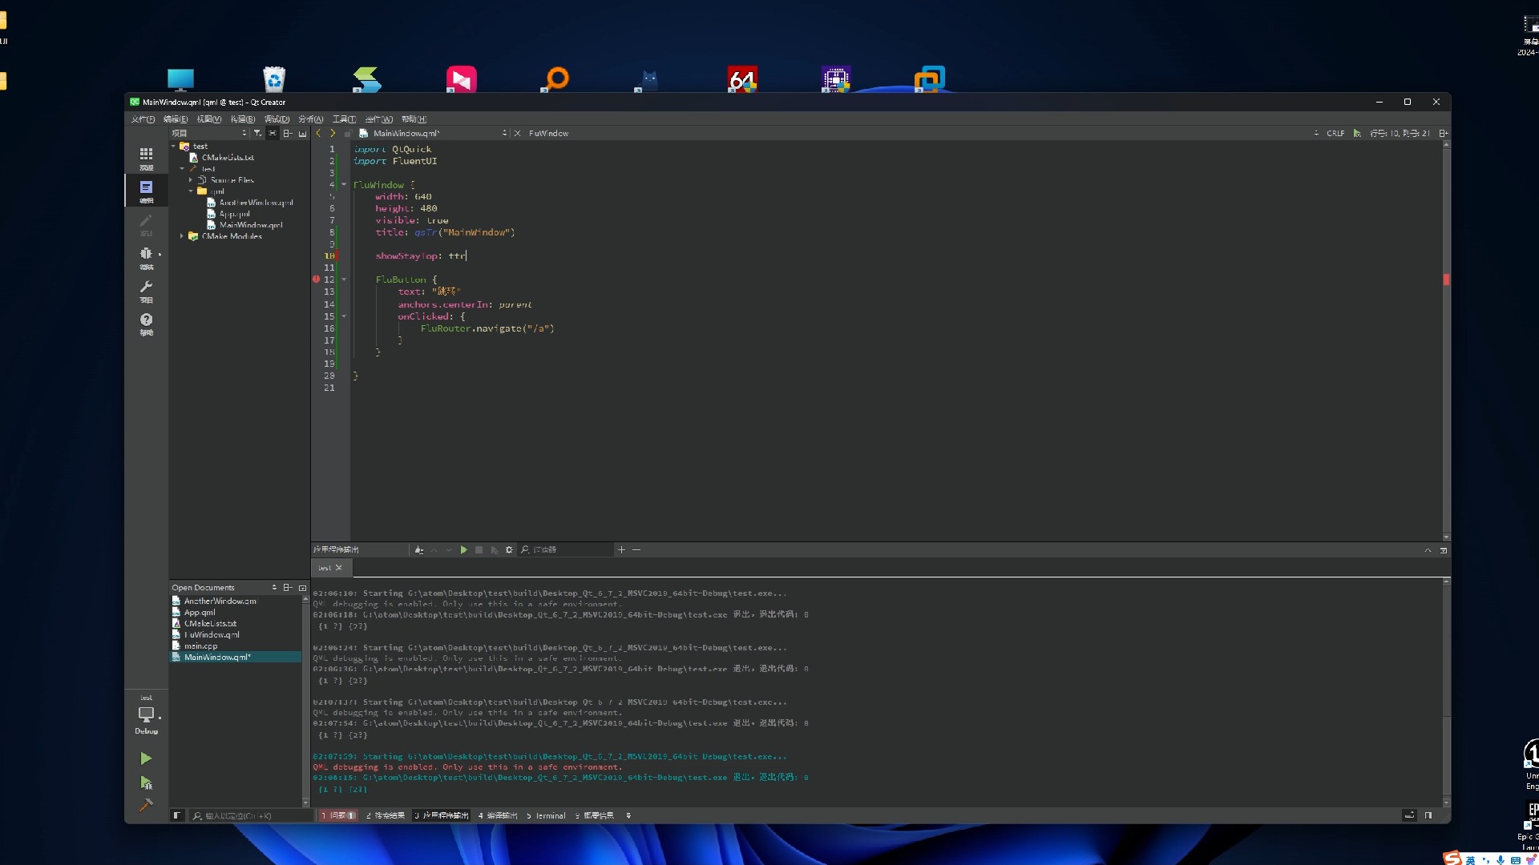
Task: Fold the FluButton block at line 12
Action: point(344,280)
